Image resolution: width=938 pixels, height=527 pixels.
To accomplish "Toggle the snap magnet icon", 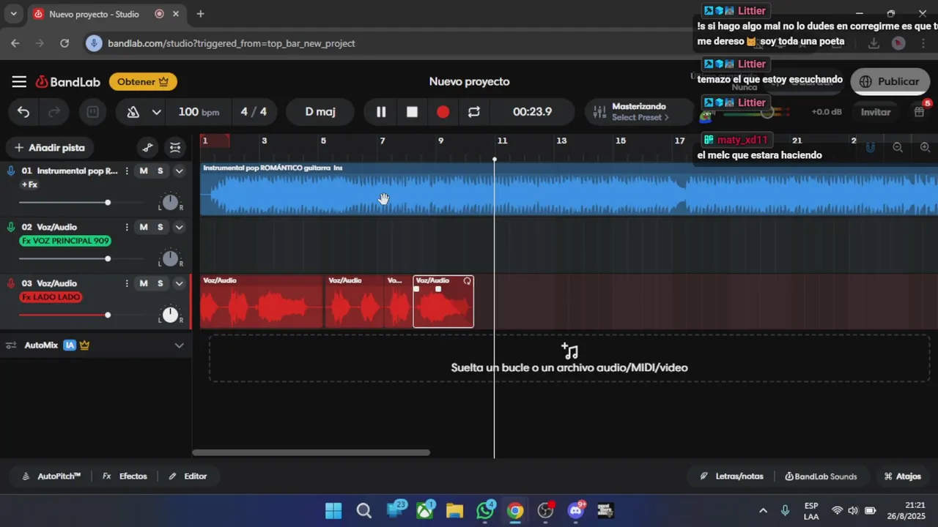I will [x=871, y=148].
